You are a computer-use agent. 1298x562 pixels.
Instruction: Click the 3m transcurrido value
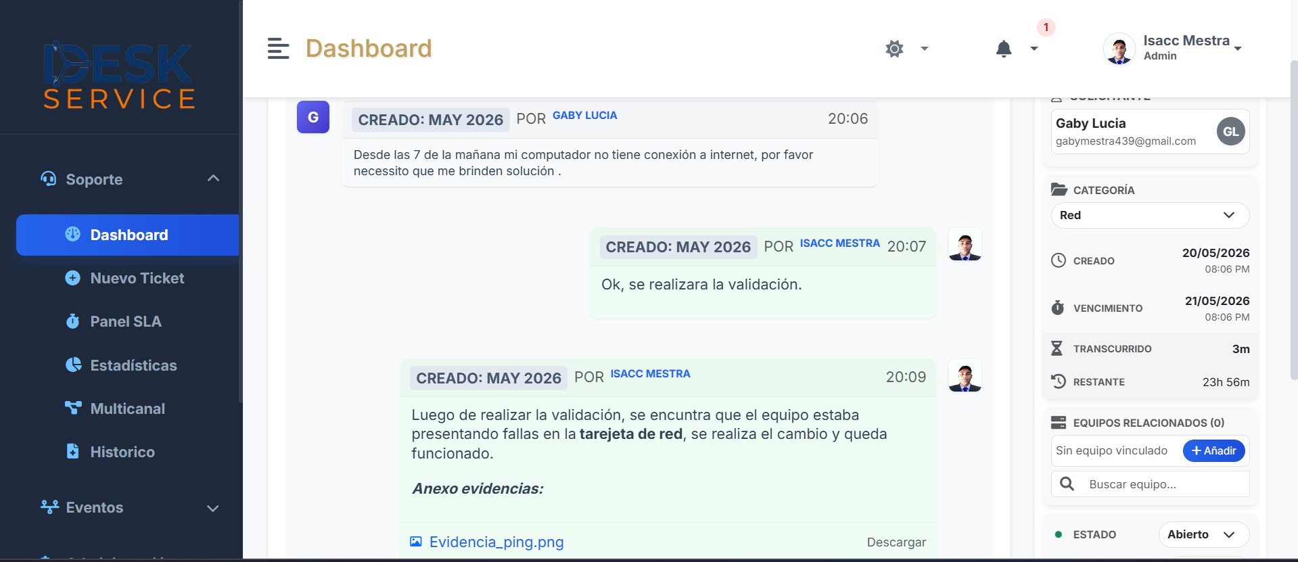(1241, 349)
